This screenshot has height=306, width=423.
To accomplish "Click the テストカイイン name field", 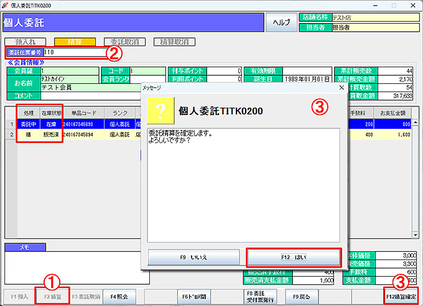I will [x=70, y=79].
